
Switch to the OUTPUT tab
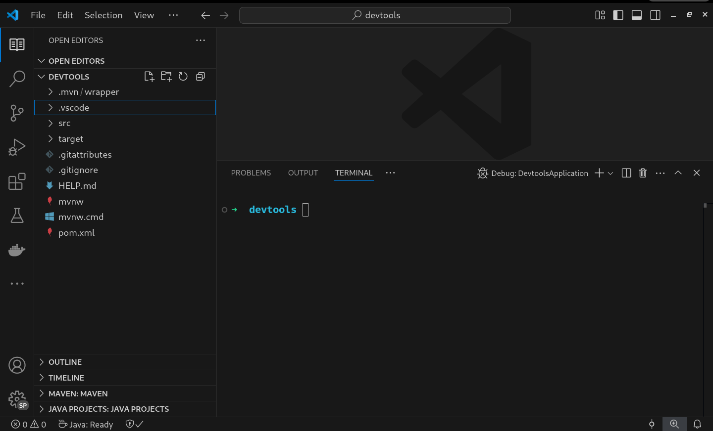pos(303,173)
